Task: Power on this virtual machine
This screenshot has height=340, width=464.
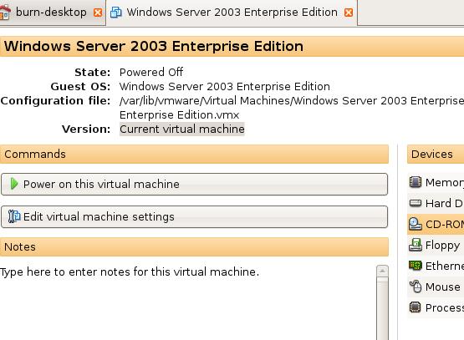Action: [x=195, y=184]
